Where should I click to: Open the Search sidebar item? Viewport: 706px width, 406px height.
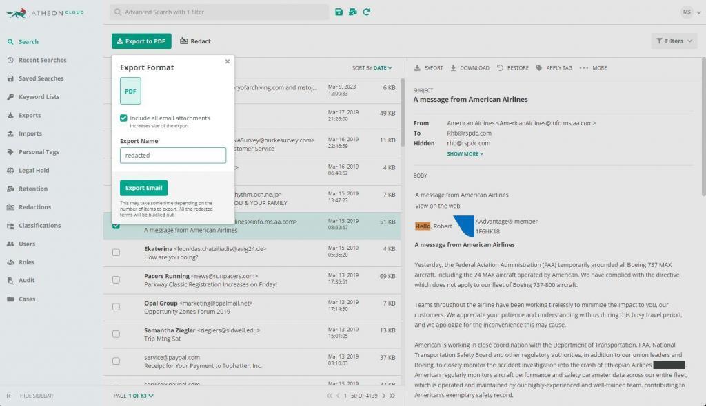tap(28, 41)
